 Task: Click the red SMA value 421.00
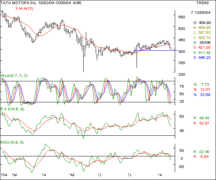204,48
